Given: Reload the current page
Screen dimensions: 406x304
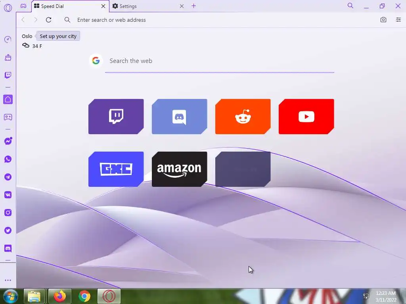Looking at the screenshot, I should point(48,20).
